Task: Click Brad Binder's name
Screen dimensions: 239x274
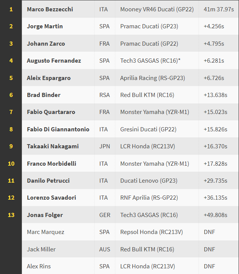Action: (x=43, y=95)
